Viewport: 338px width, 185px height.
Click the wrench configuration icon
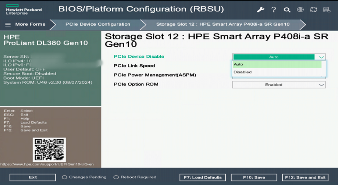260,10
